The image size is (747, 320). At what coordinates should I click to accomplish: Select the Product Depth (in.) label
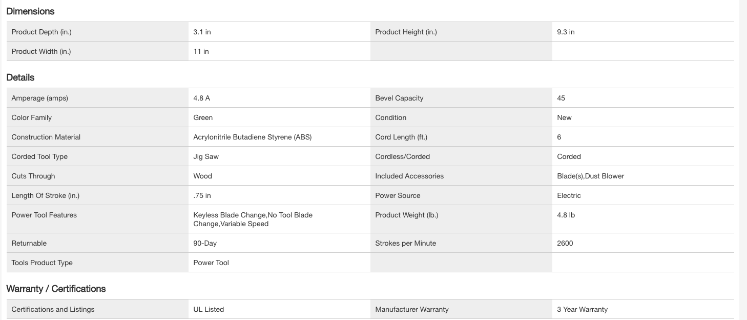[42, 32]
